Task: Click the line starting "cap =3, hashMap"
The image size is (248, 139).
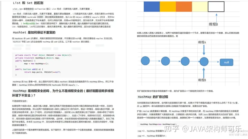Action: point(152,131)
